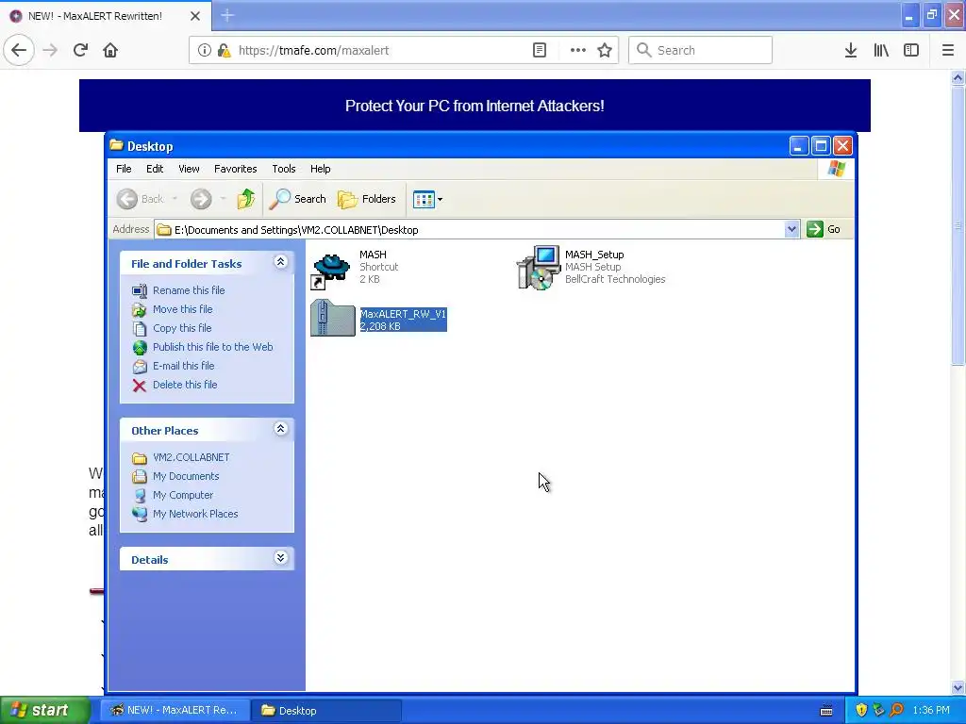The image size is (966, 724).
Task: Open Firefox downloads panel
Action: tap(851, 50)
